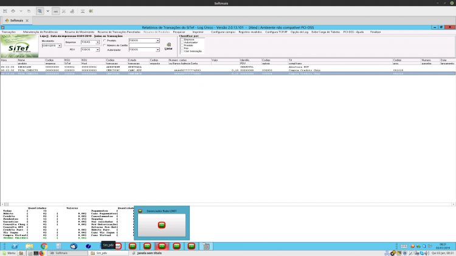Launch PowerShell from the taskbar

pyautogui.click(x=15, y=246)
